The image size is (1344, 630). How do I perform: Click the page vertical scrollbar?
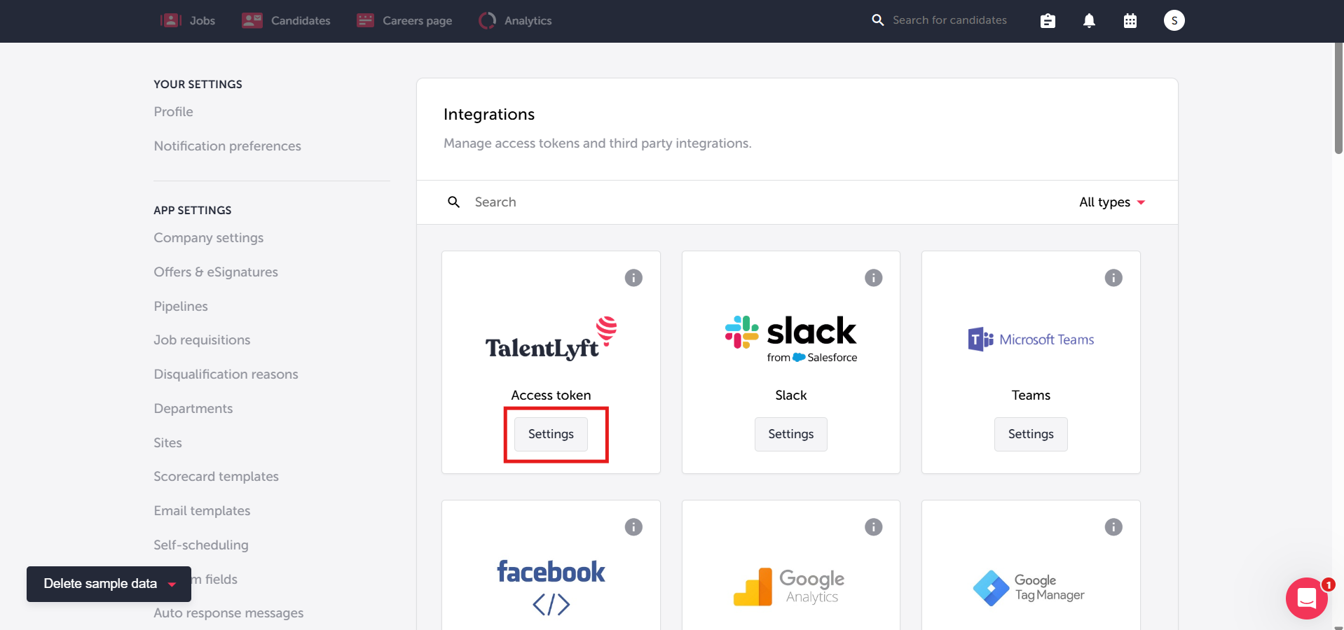1338,98
